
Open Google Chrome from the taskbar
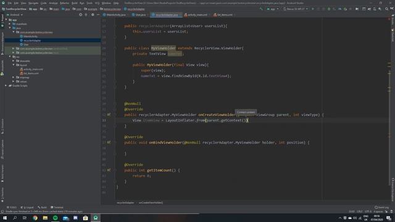point(35,218)
